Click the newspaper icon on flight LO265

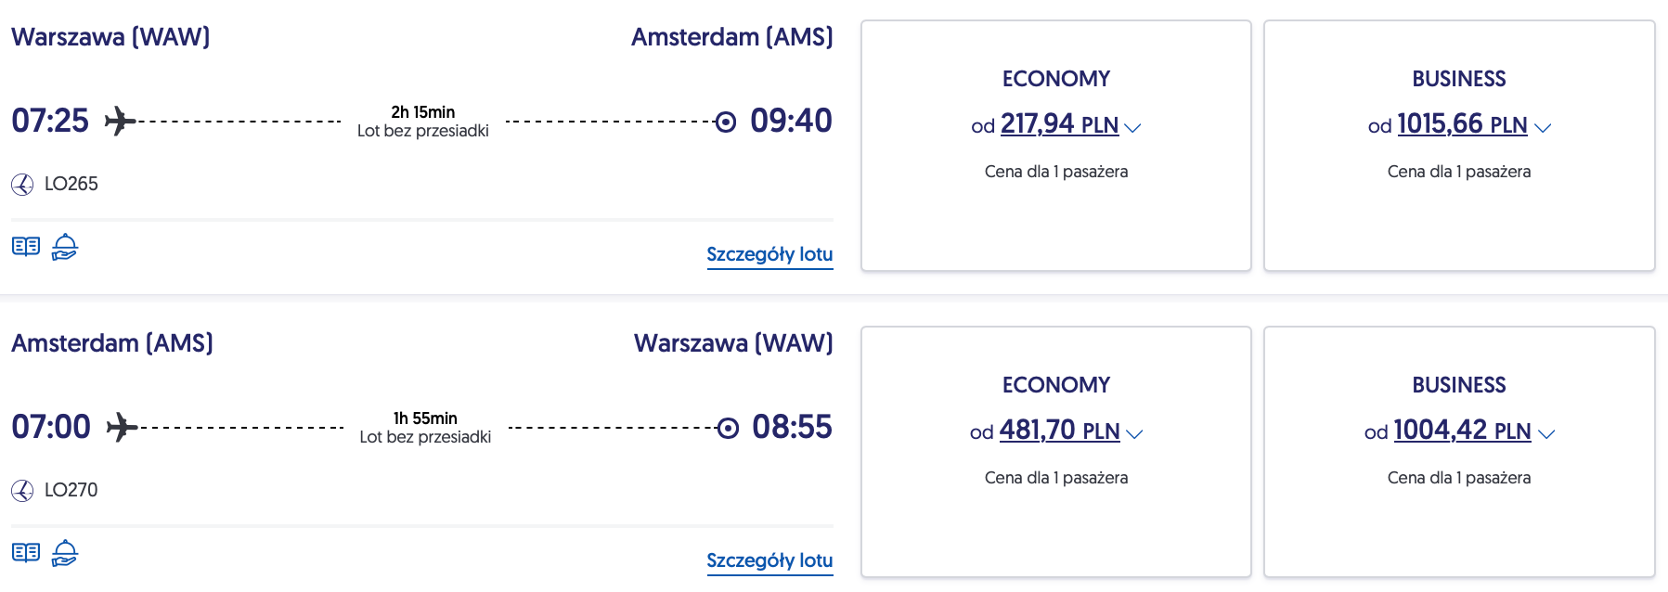click(25, 247)
